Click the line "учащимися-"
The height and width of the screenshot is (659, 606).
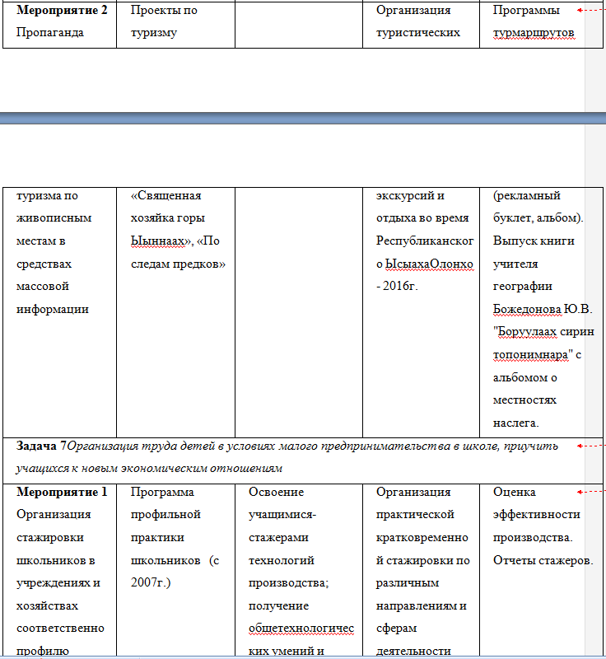(282, 515)
